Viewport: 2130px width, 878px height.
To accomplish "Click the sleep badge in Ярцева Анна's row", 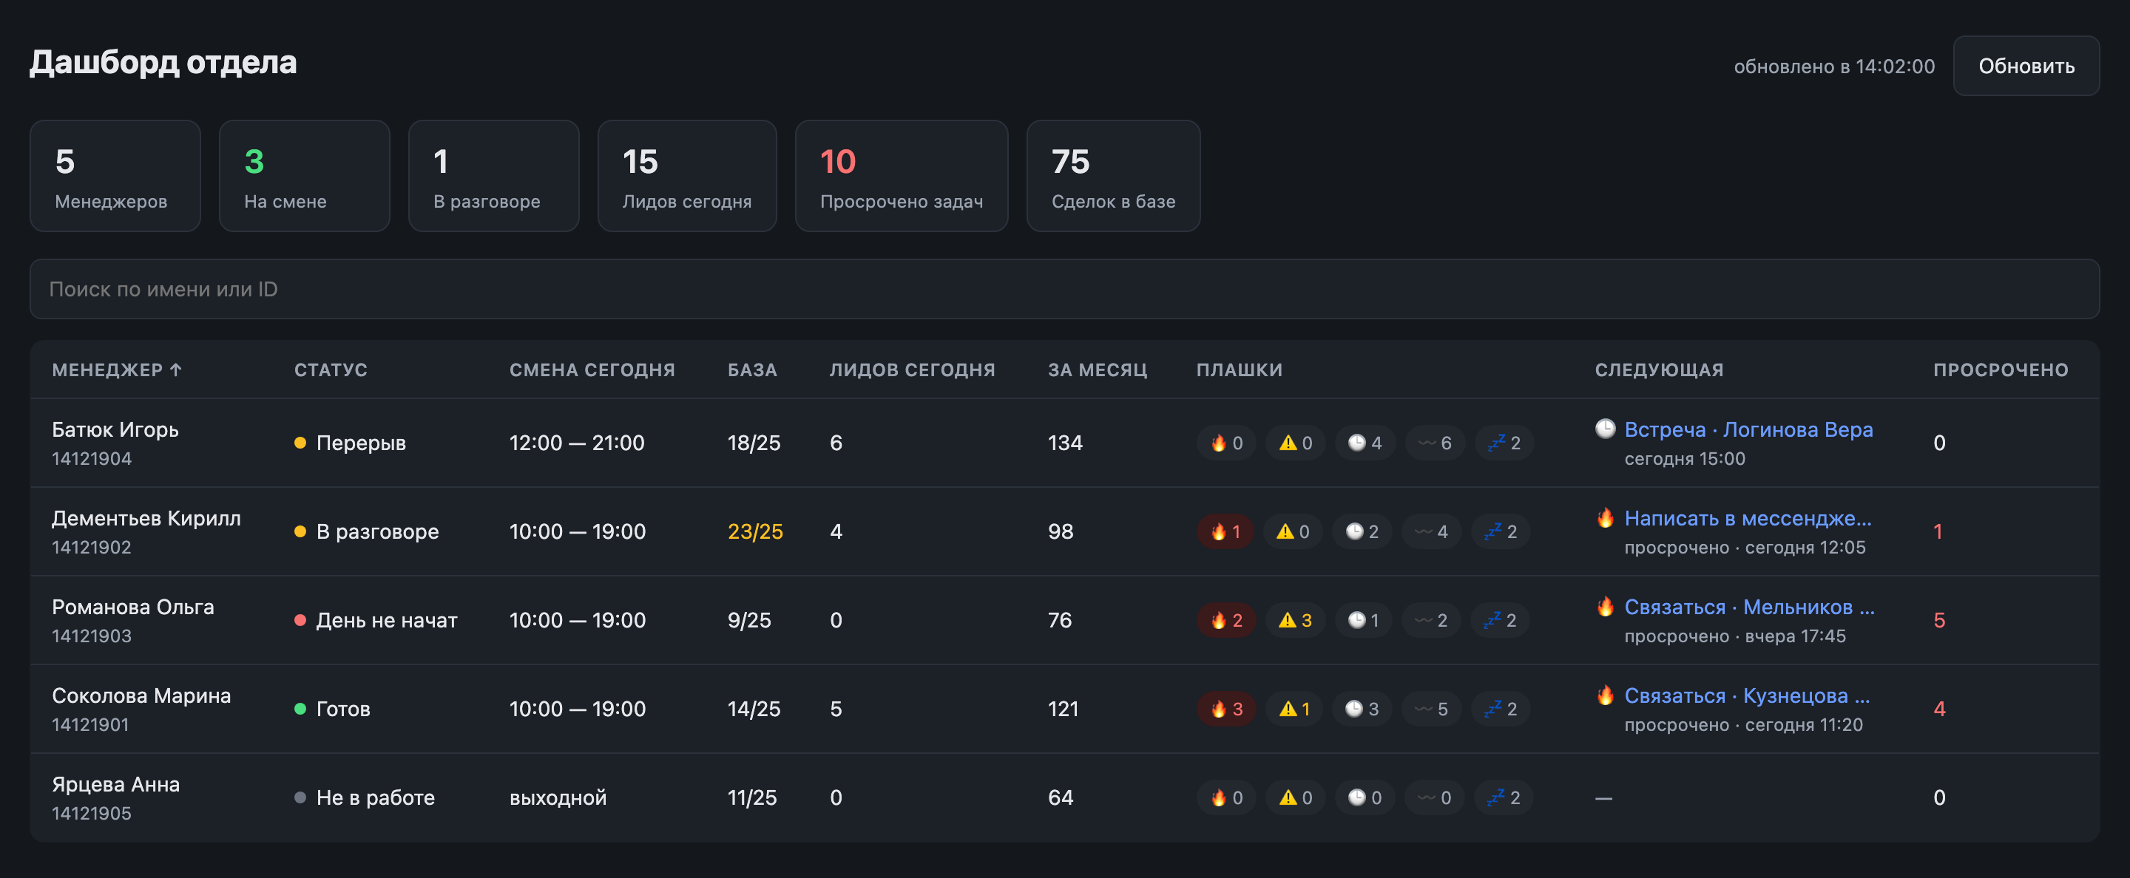I will coord(1504,798).
